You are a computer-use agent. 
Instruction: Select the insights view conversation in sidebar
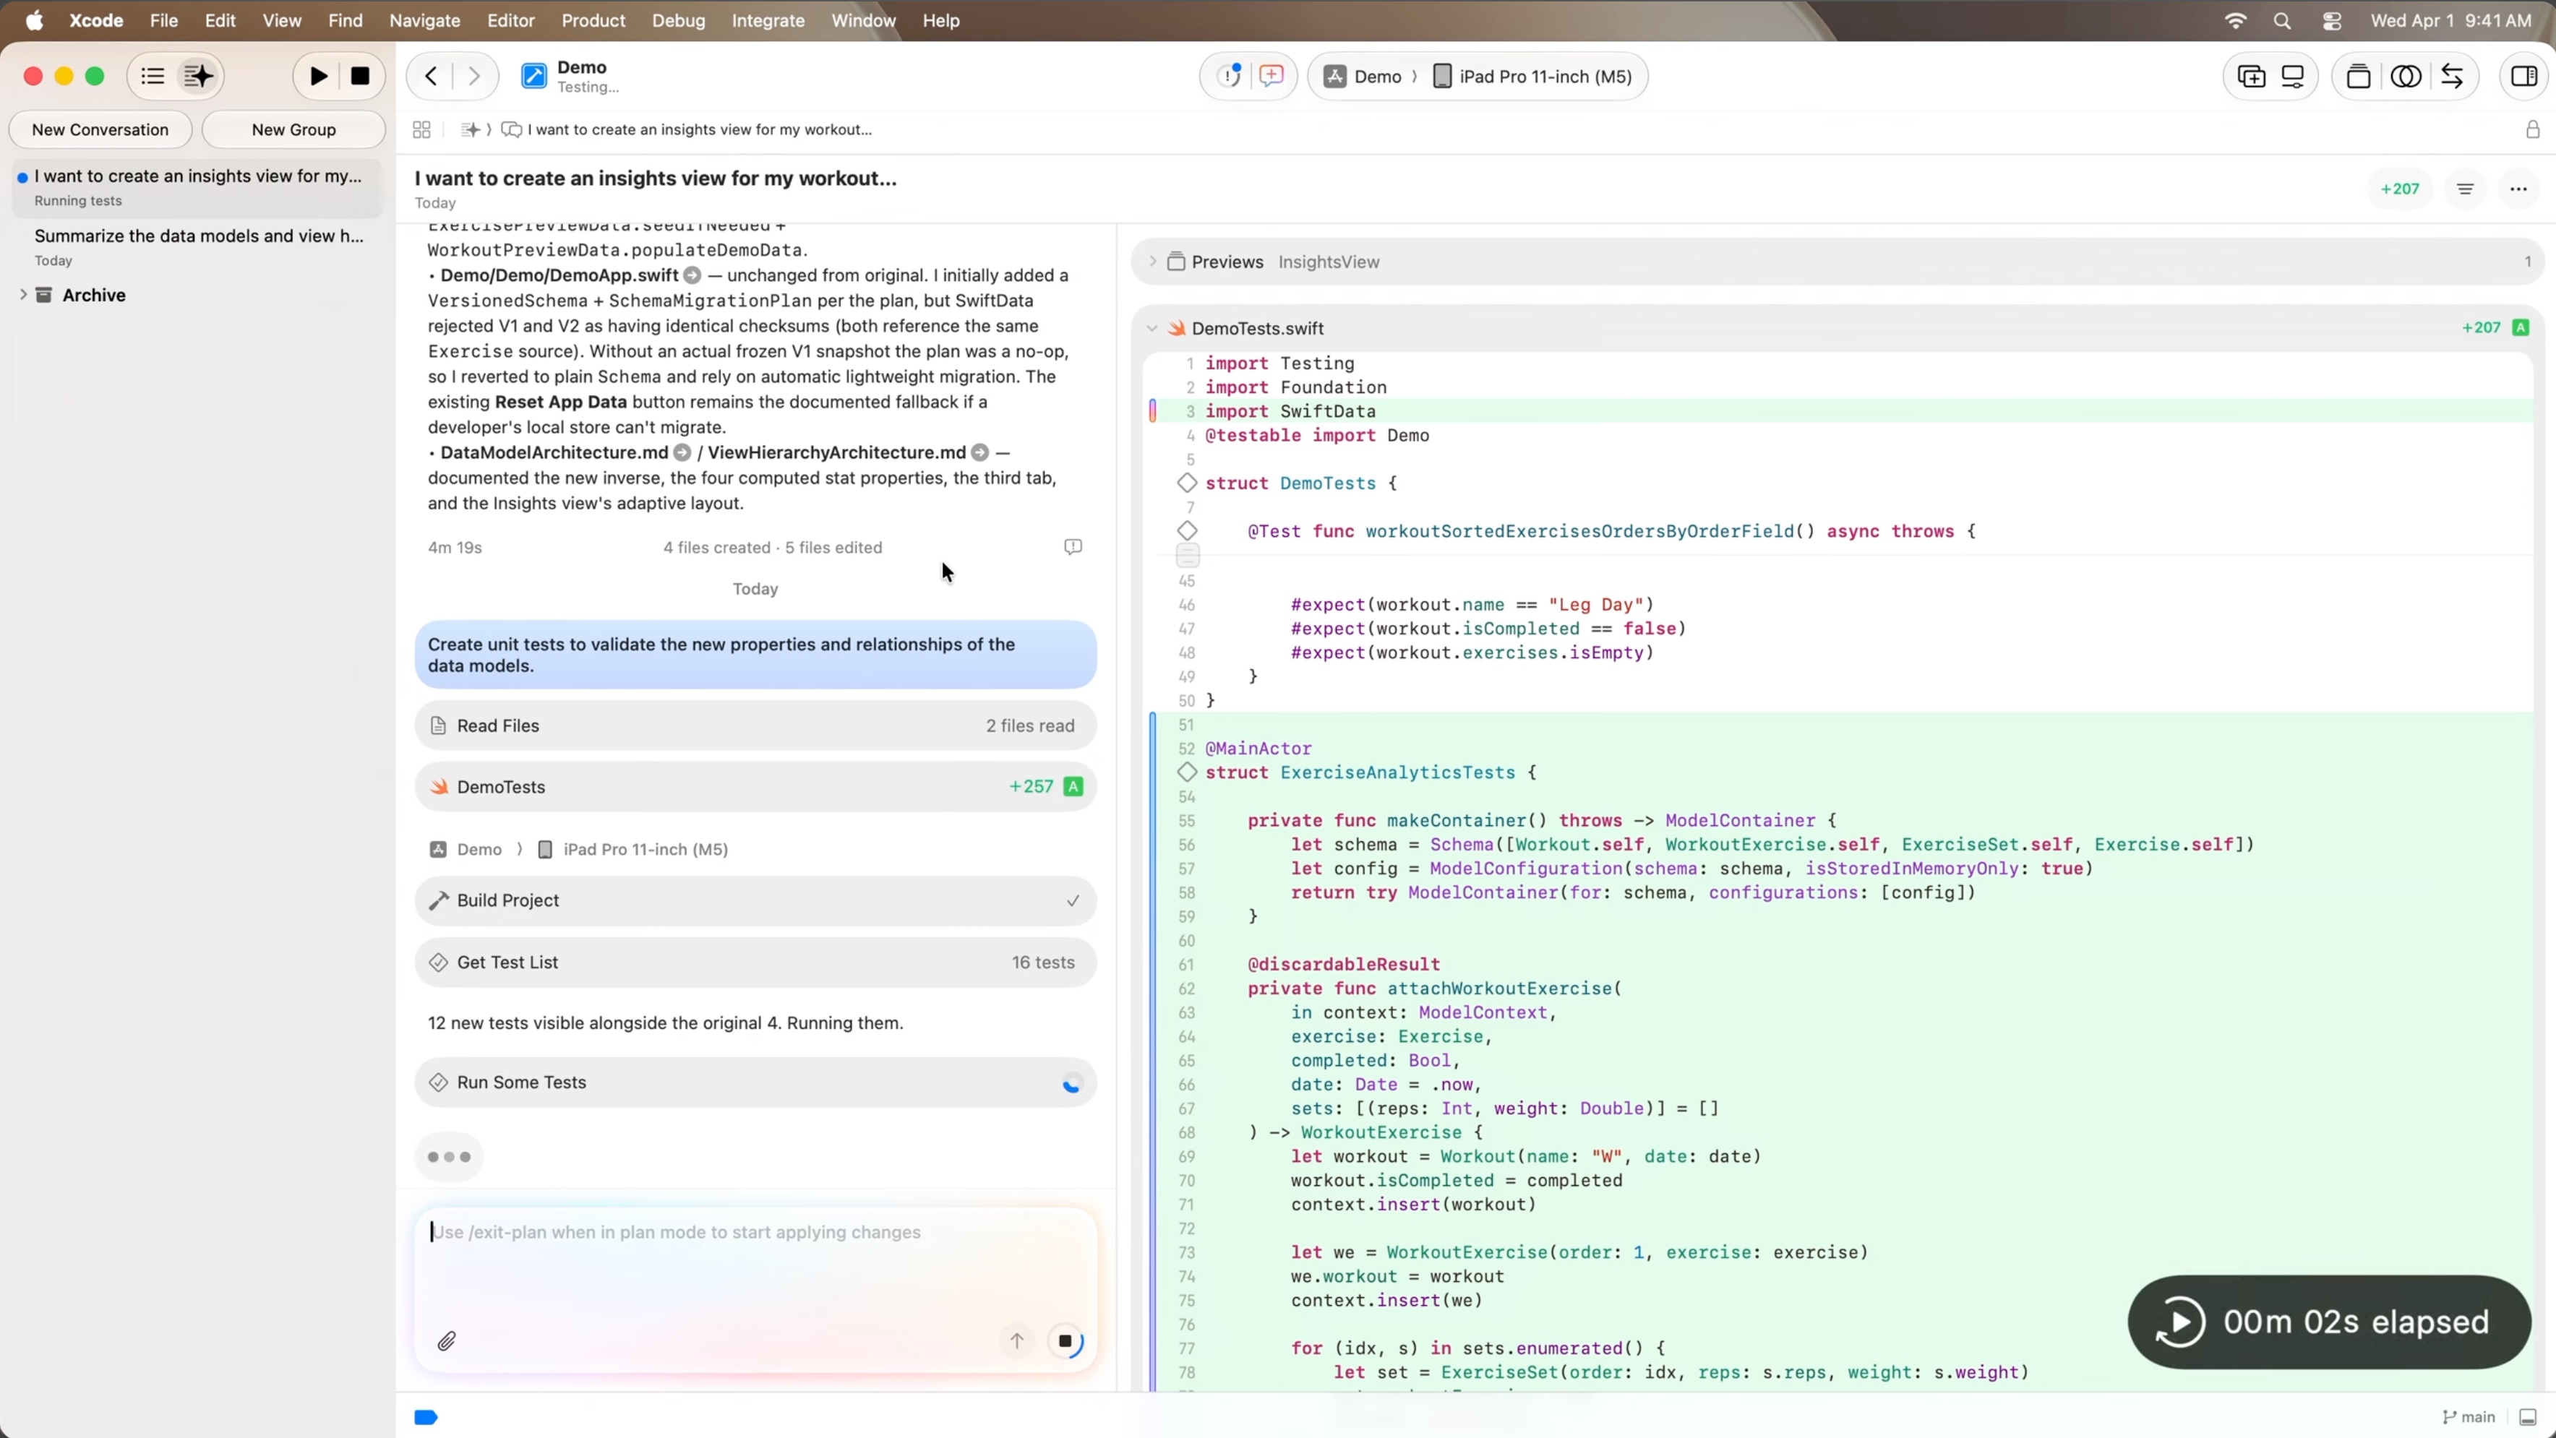[x=197, y=187]
